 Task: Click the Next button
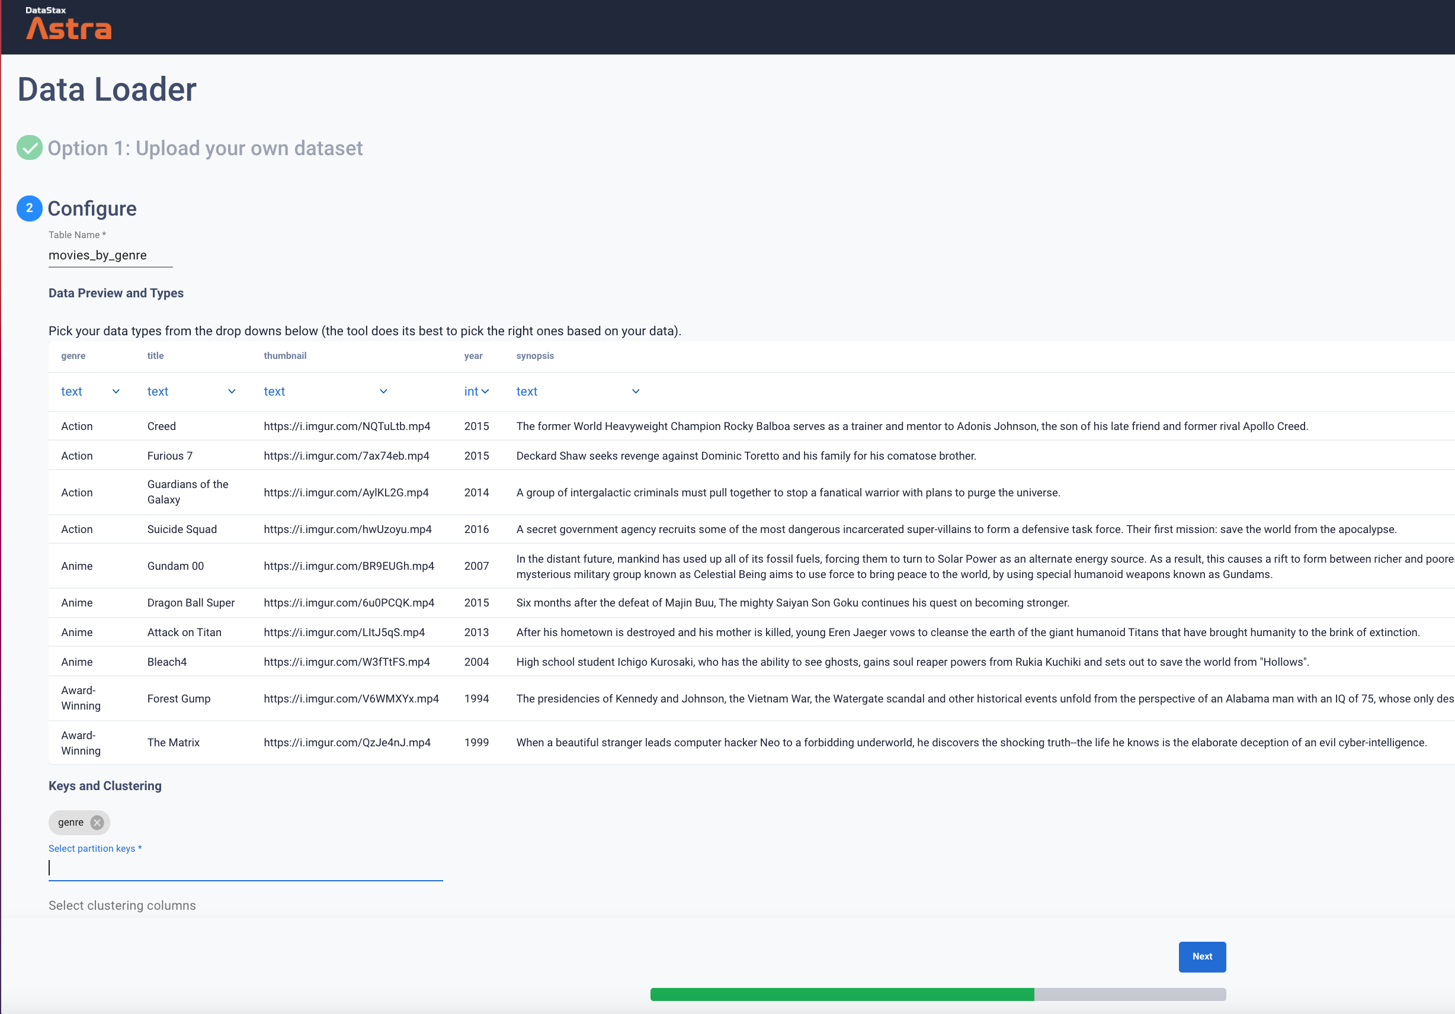(1201, 957)
